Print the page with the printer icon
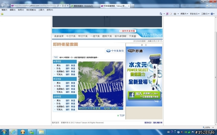This screenshot has width=217, height=135. [175, 14]
